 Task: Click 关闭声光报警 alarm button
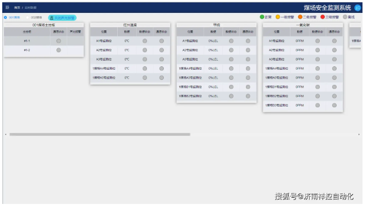[x=62, y=18]
